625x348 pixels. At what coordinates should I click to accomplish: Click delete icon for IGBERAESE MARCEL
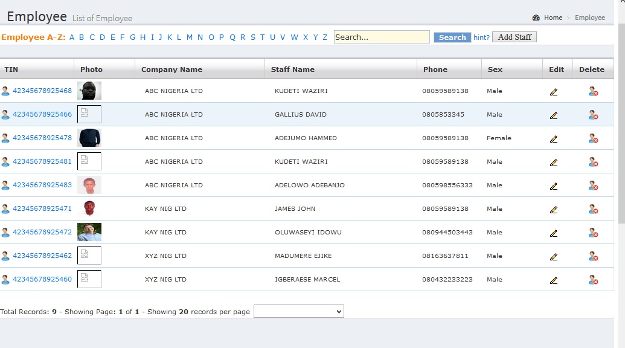coord(593,280)
